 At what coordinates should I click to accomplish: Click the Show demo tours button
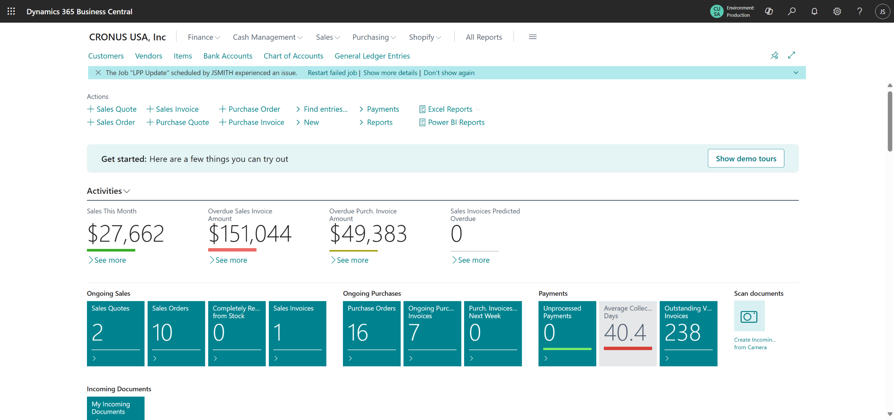point(746,159)
